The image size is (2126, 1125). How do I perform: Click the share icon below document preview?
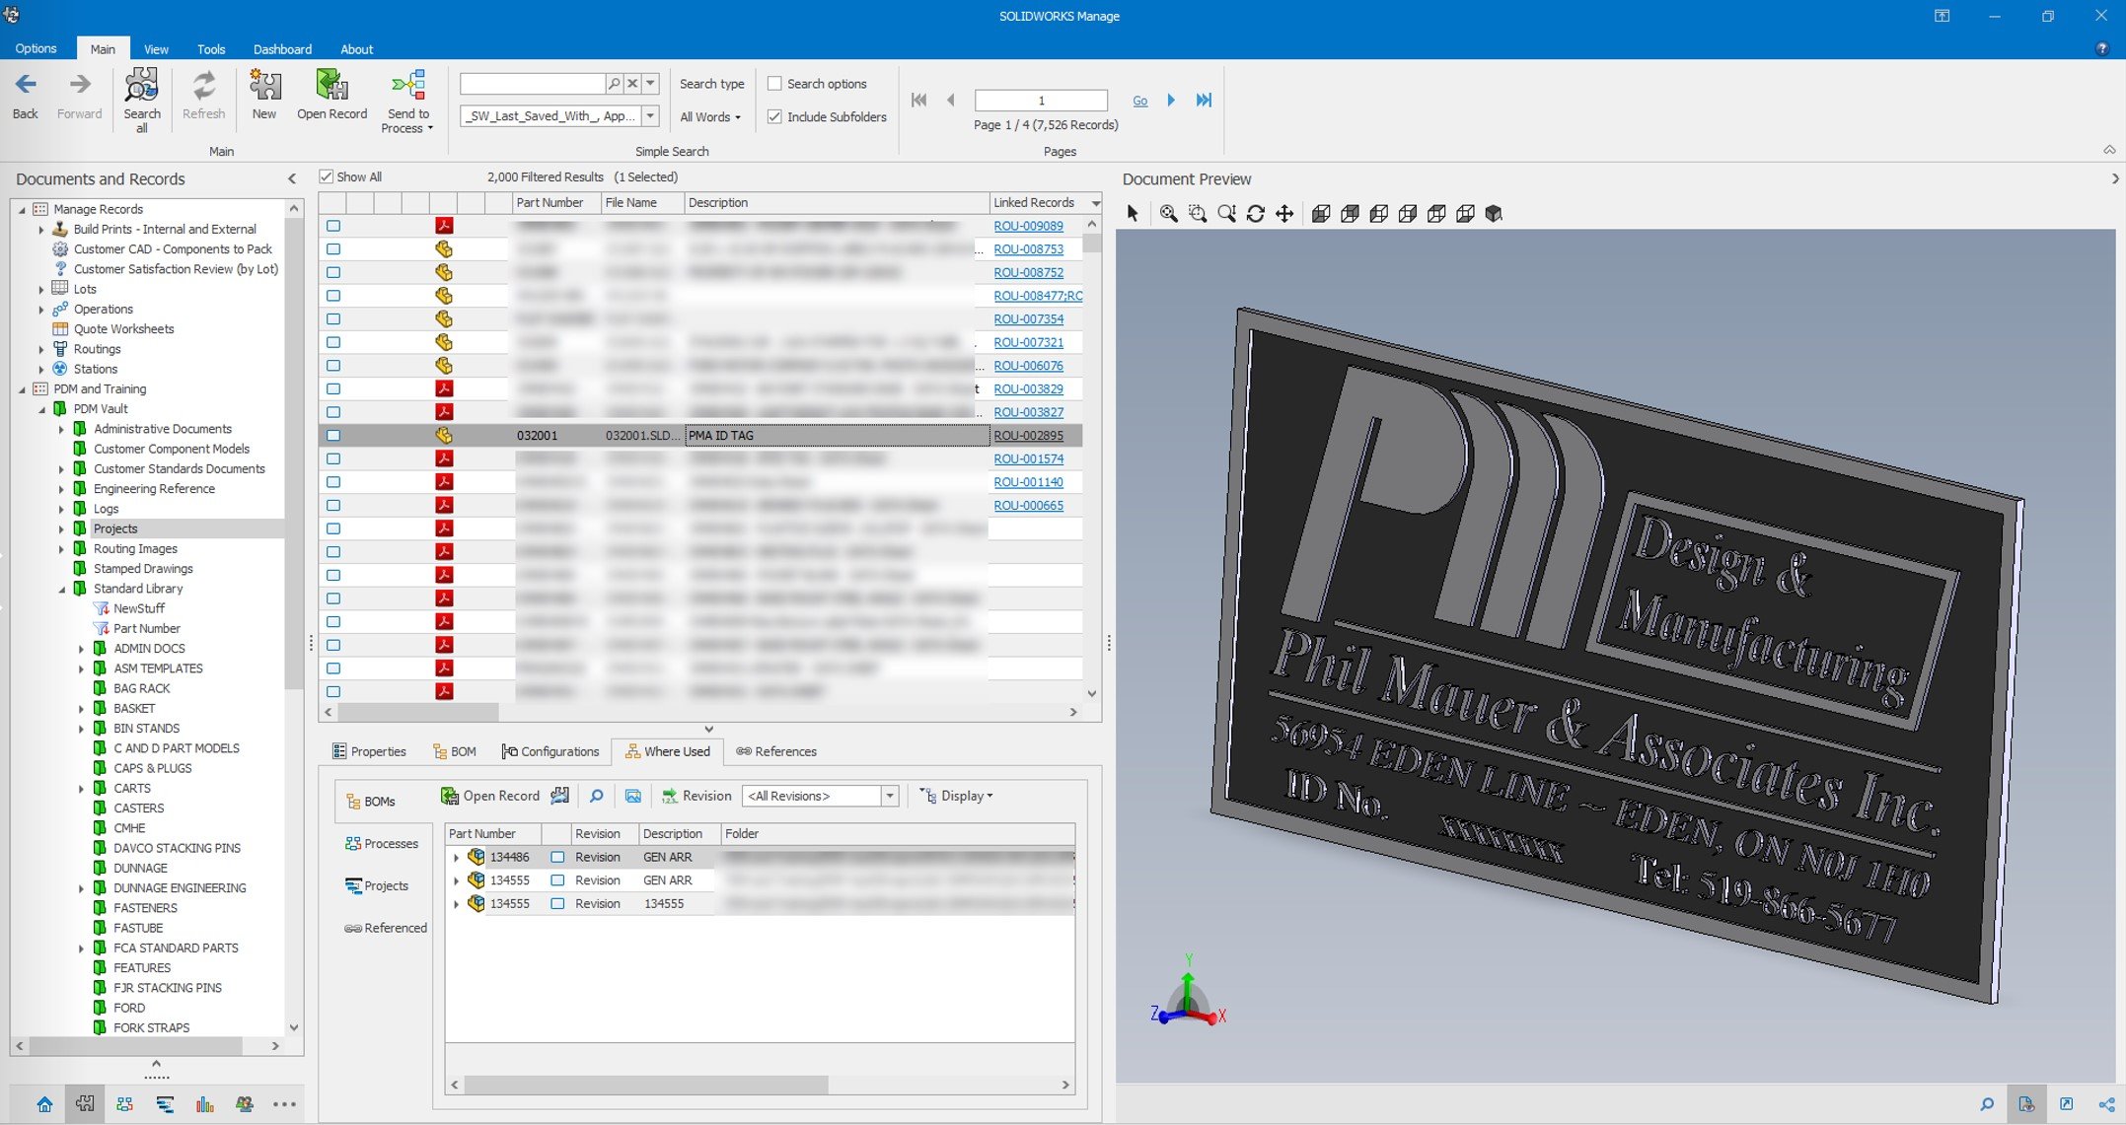pos(2106,1104)
